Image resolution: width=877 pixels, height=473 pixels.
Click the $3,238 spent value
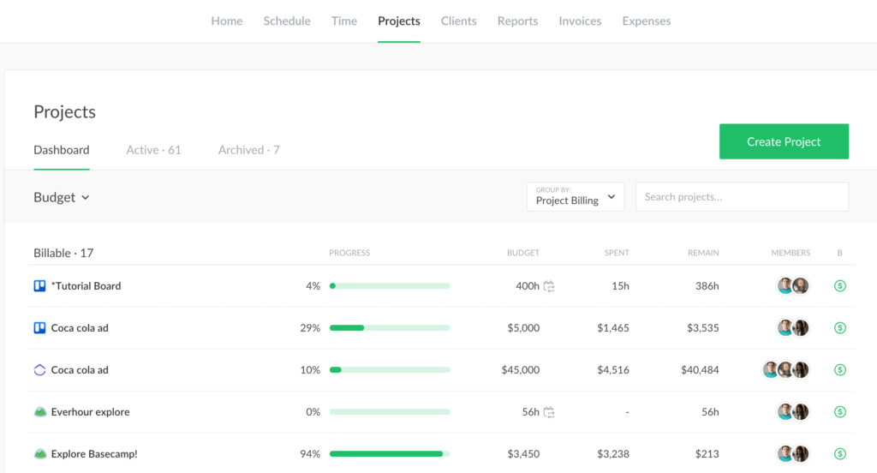(x=613, y=454)
